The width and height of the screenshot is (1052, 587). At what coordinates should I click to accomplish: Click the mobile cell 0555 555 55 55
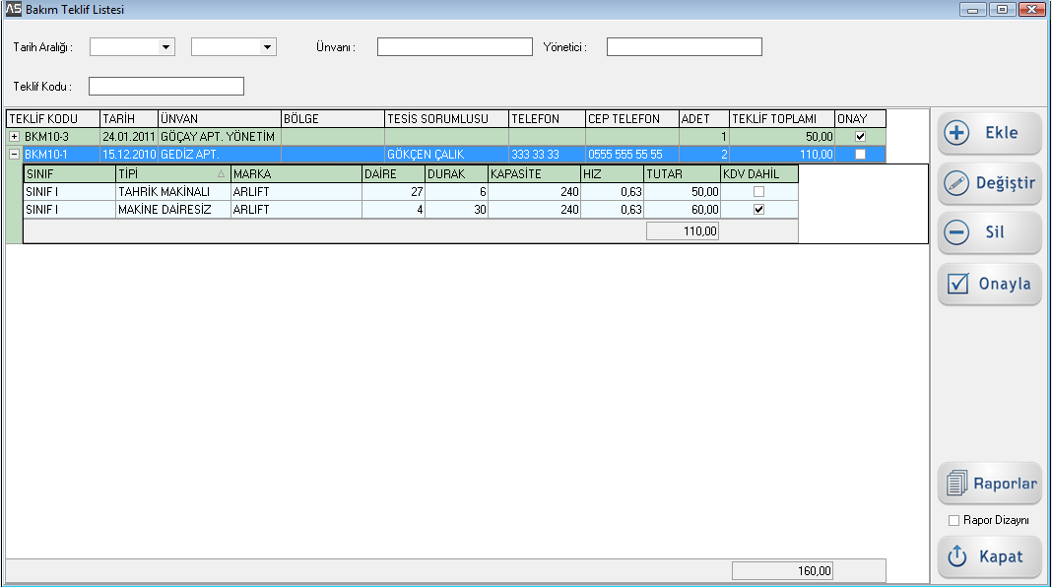[632, 155]
